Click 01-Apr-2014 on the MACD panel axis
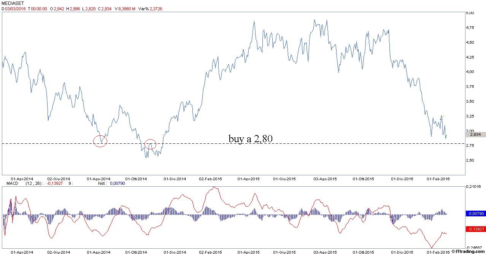The image size is (486, 254). point(22,252)
